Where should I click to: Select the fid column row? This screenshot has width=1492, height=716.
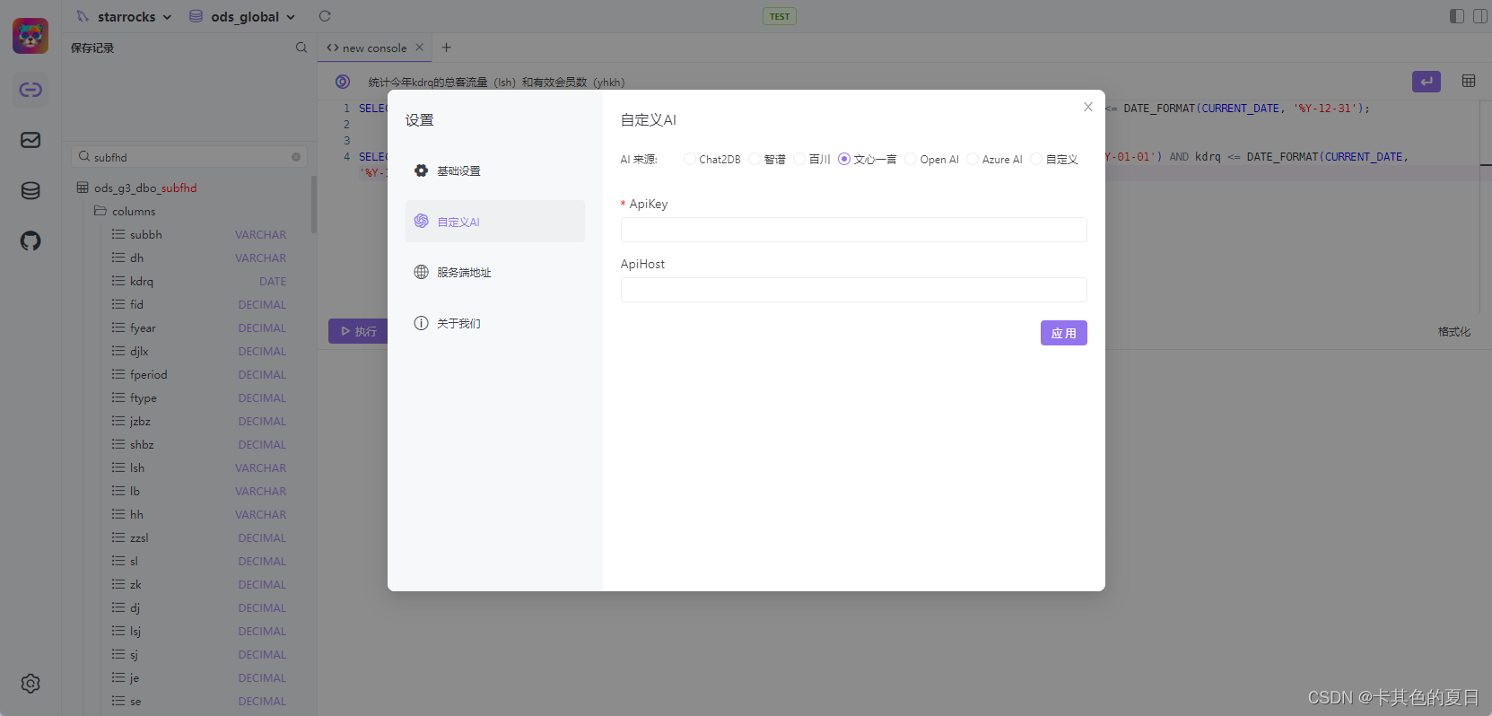[x=198, y=304]
